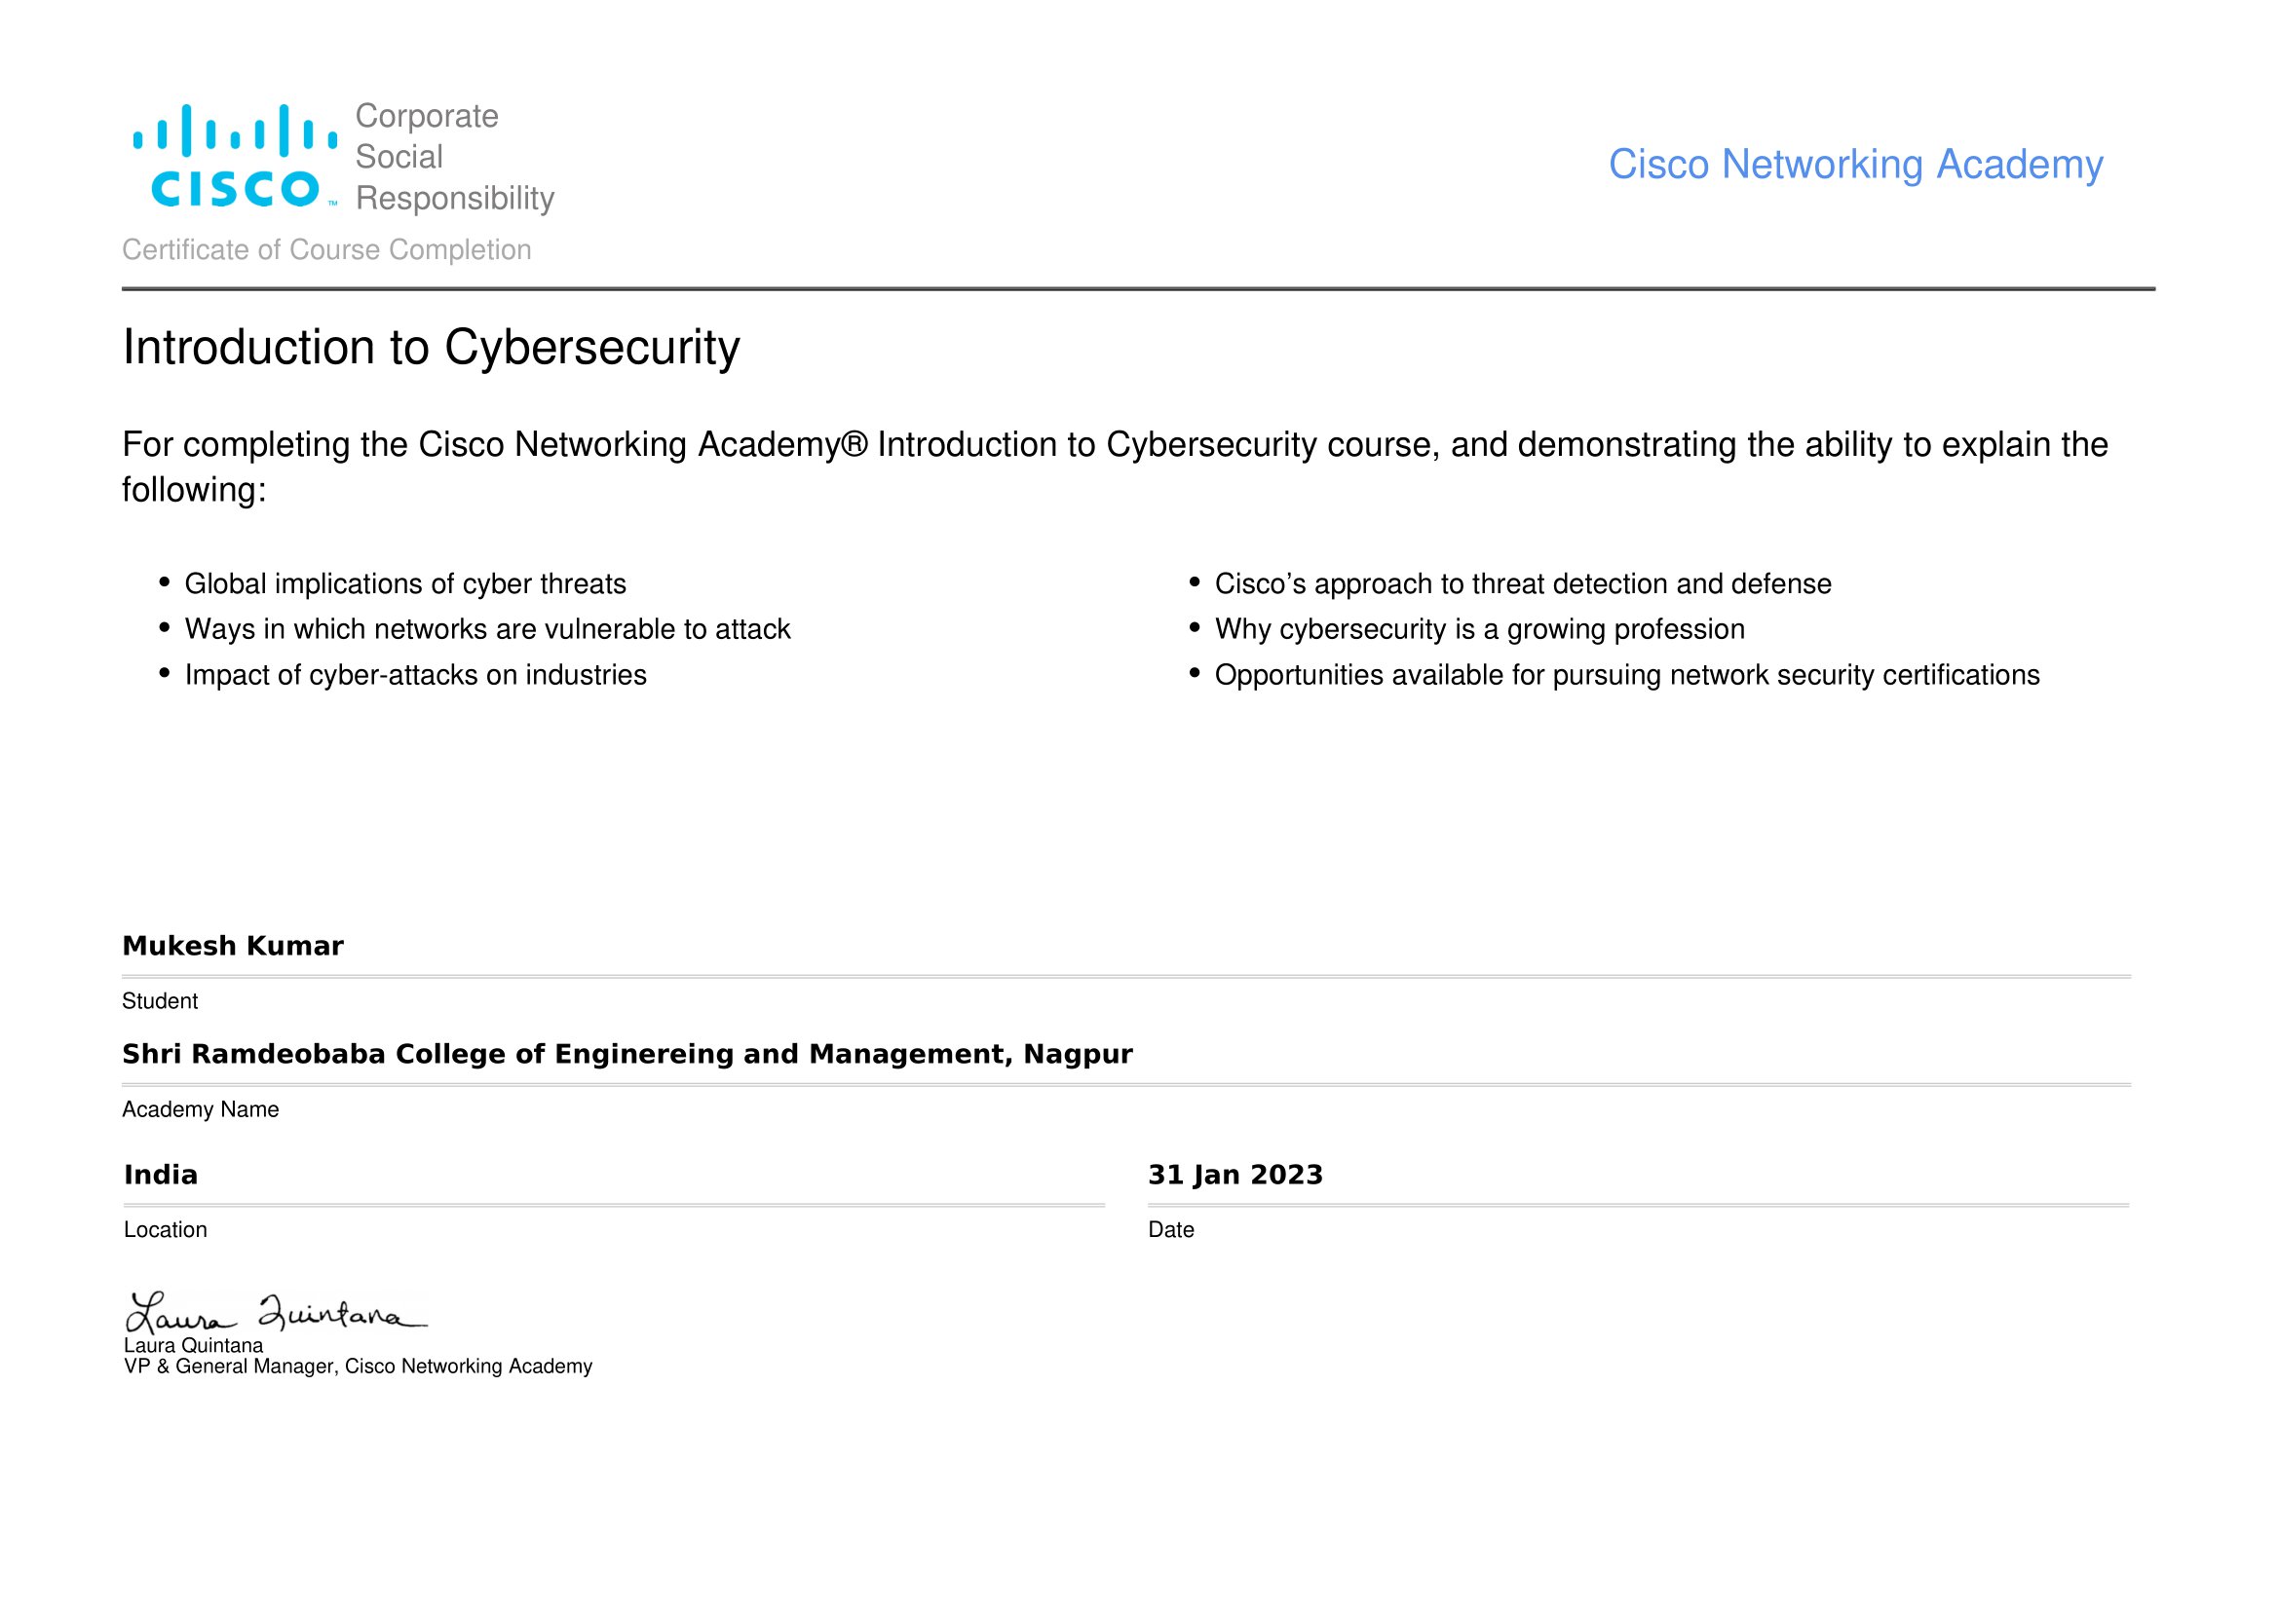Click the Introduction to Cybersecurity title

[x=431, y=348]
